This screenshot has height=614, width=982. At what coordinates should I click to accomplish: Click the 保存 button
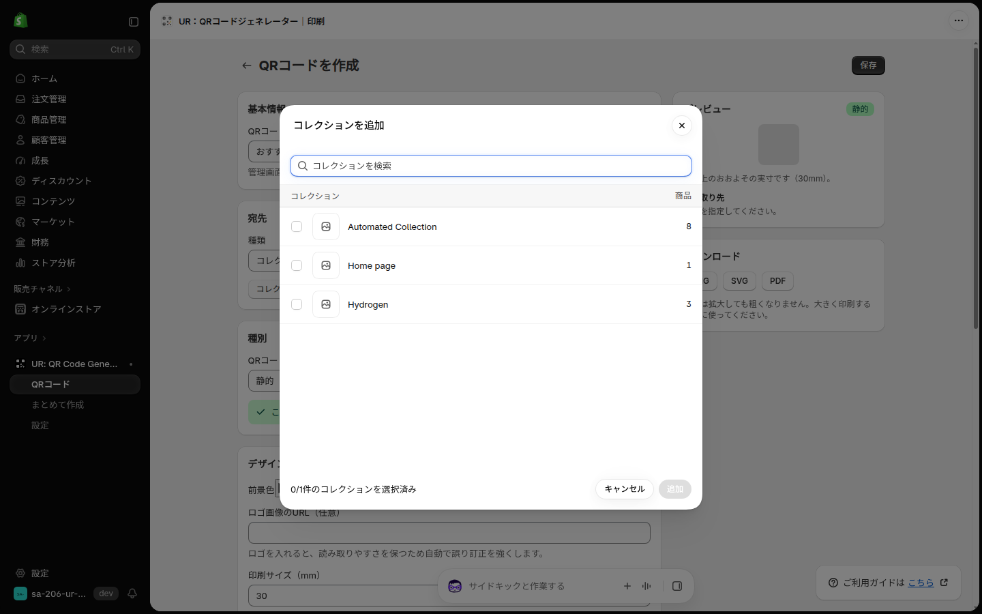point(868,65)
